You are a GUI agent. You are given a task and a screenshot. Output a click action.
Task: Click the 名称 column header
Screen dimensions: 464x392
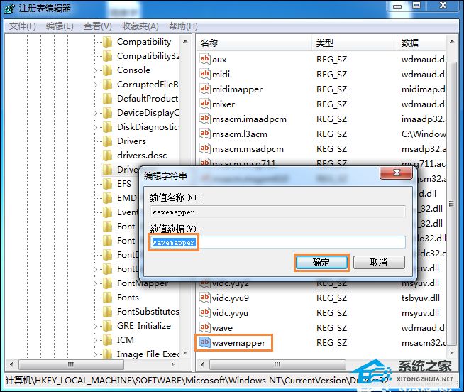pyautogui.click(x=254, y=43)
